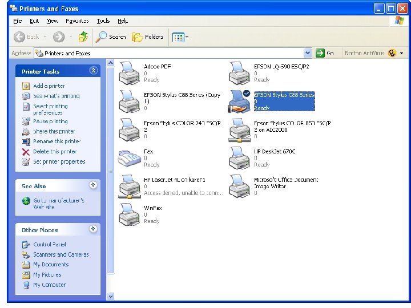
Task: Open My Documents link
Action: click(51, 265)
